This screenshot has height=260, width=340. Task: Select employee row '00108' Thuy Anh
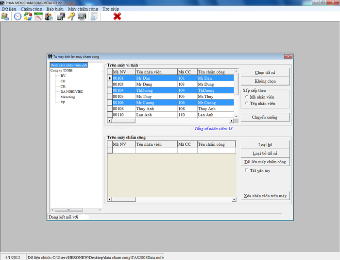point(173,108)
